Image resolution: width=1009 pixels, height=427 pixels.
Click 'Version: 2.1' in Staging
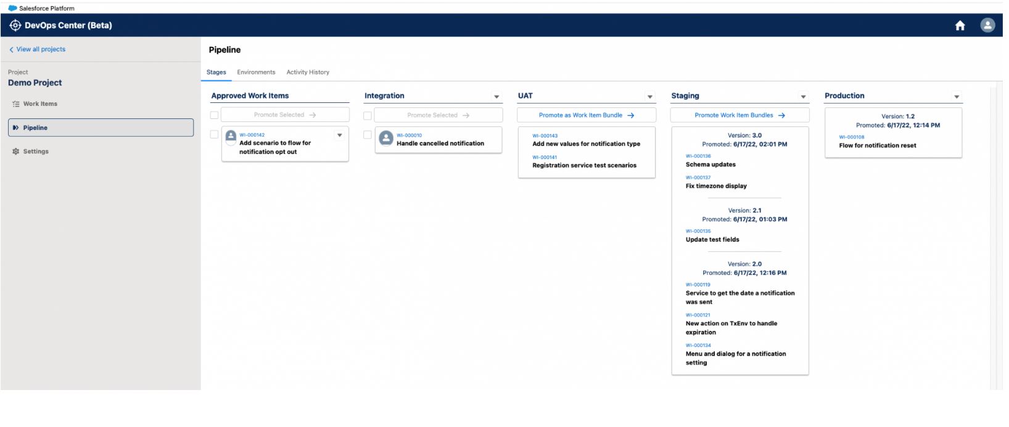tap(744, 211)
